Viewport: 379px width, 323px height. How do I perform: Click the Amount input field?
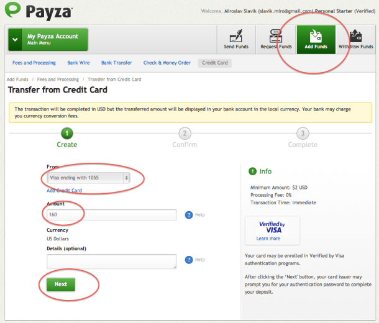click(111, 214)
